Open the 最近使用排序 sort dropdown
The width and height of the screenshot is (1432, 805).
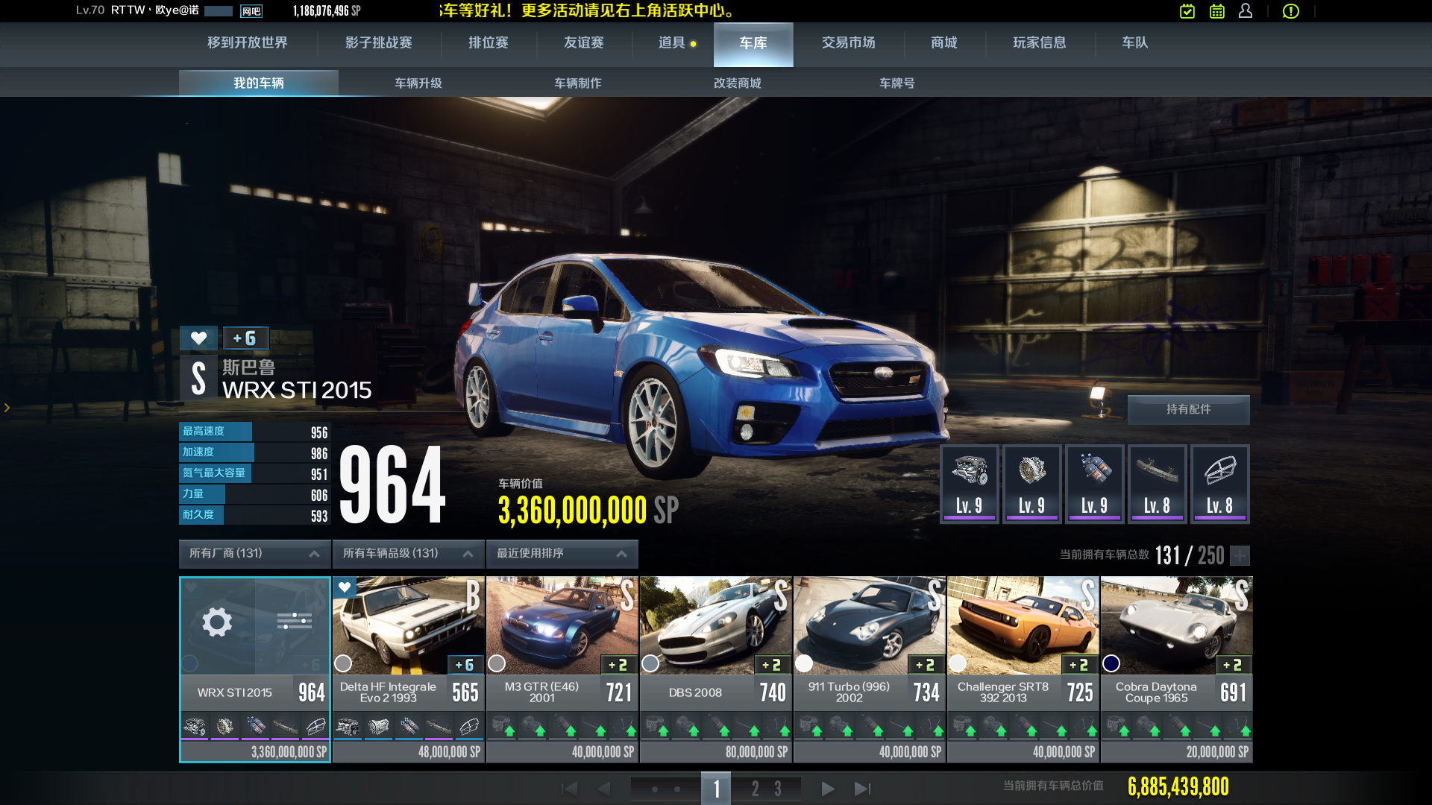(x=562, y=554)
